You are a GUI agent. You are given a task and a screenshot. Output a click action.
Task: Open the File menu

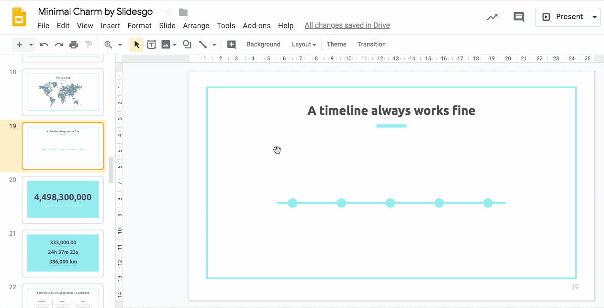43,26
